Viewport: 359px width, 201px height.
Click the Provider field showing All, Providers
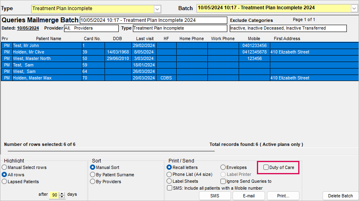[91, 28]
